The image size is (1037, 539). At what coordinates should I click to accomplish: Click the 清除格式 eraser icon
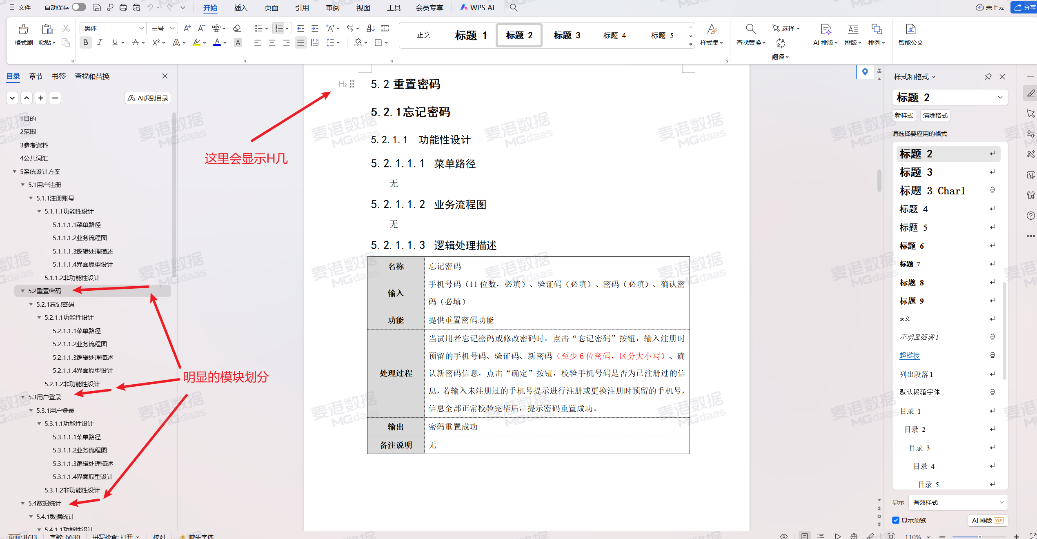[x=237, y=28]
